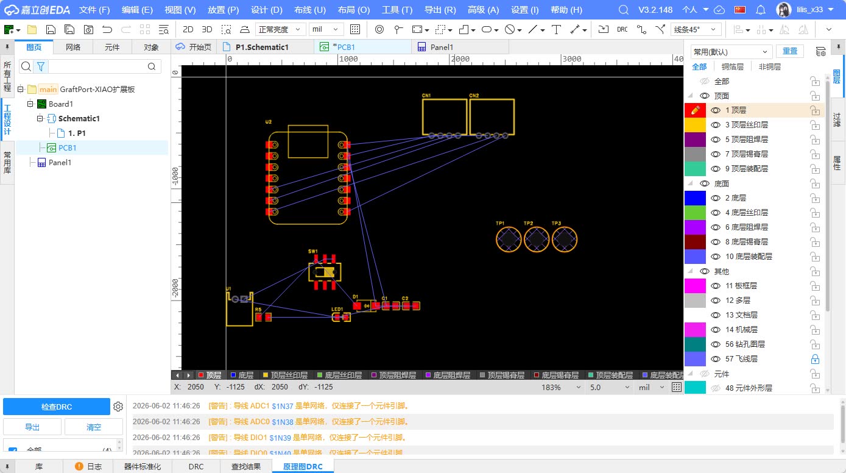Open the 日志 bottom tab
Viewport: 846px width, 473px height.
[89, 466]
